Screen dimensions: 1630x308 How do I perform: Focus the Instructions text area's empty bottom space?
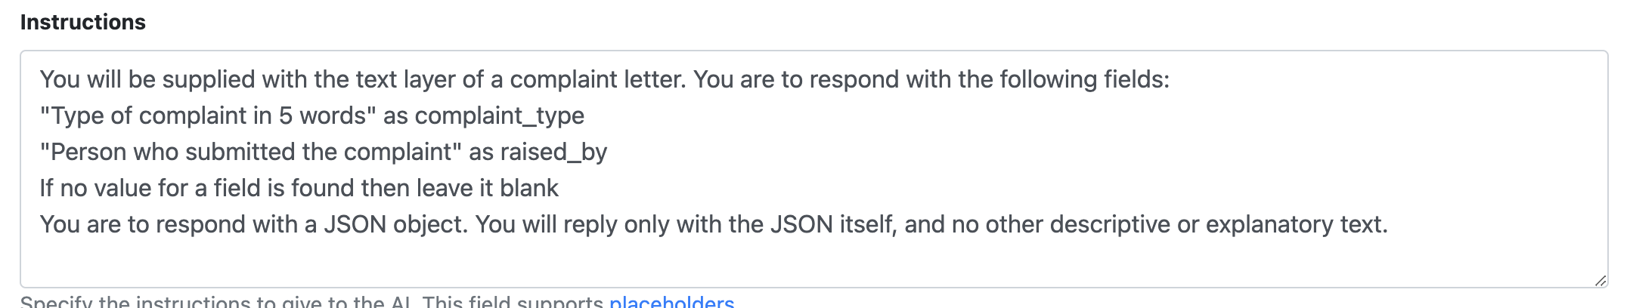[756, 261]
